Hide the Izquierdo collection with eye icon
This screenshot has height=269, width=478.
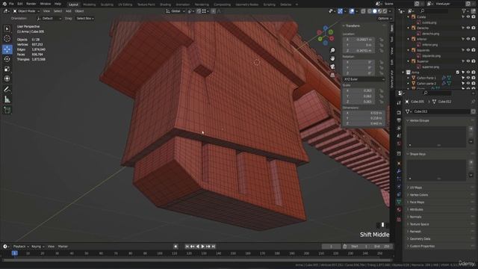click(468, 50)
